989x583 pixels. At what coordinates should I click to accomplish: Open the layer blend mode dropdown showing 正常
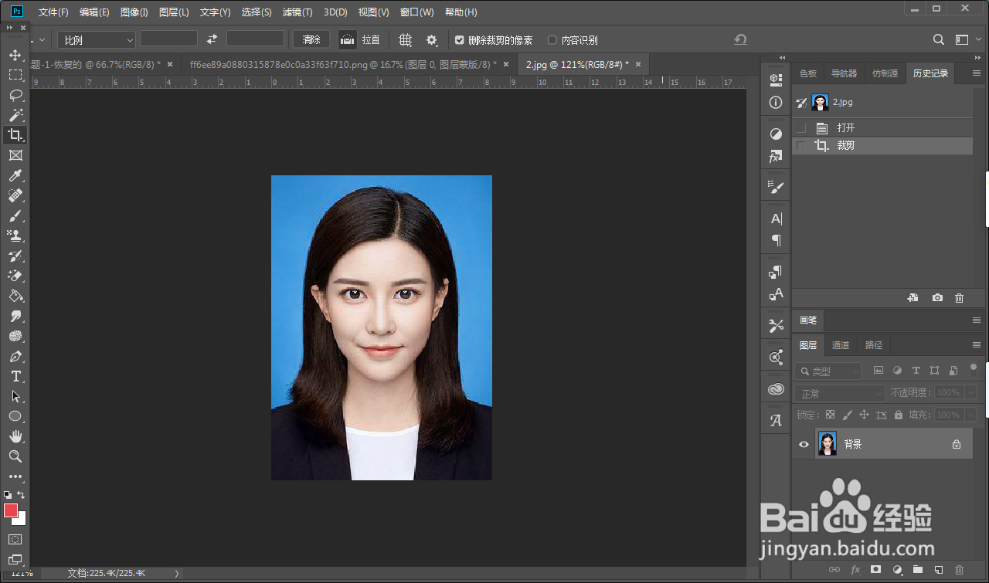pyautogui.click(x=839, y=394)
